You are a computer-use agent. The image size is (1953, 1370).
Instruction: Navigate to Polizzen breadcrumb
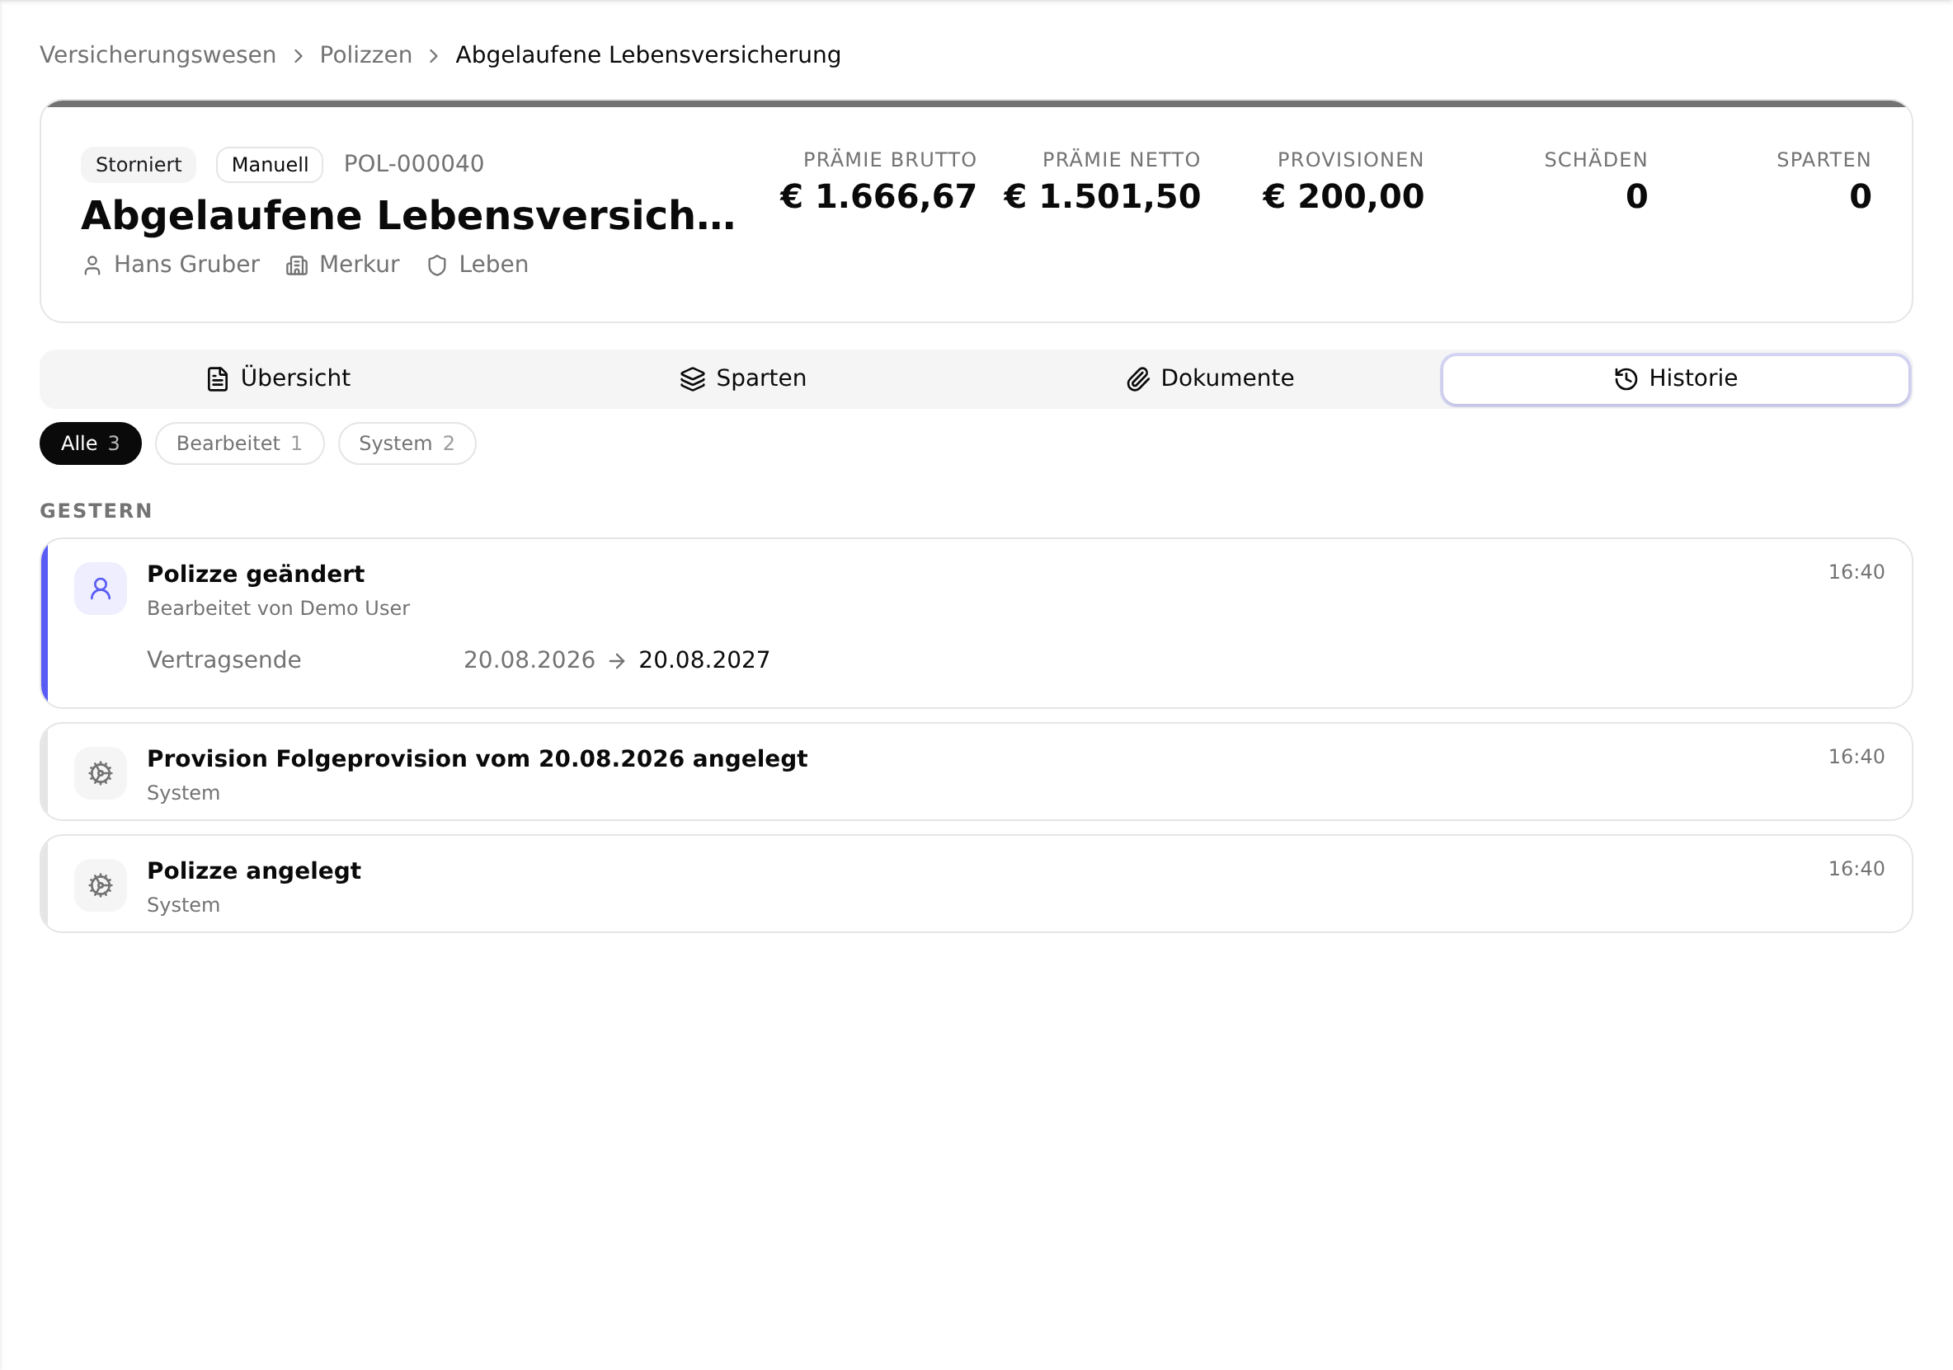click(x=365, y=54)
